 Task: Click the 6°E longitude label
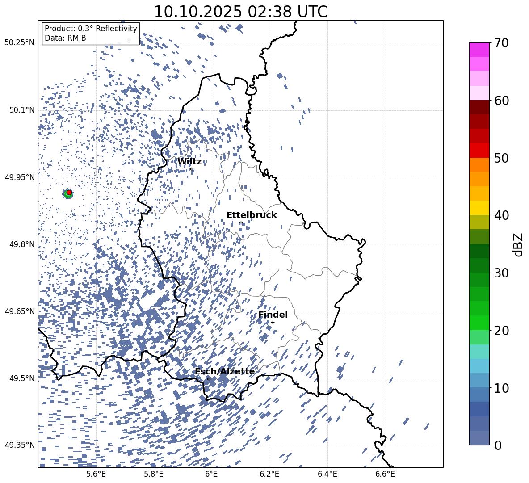211,474
